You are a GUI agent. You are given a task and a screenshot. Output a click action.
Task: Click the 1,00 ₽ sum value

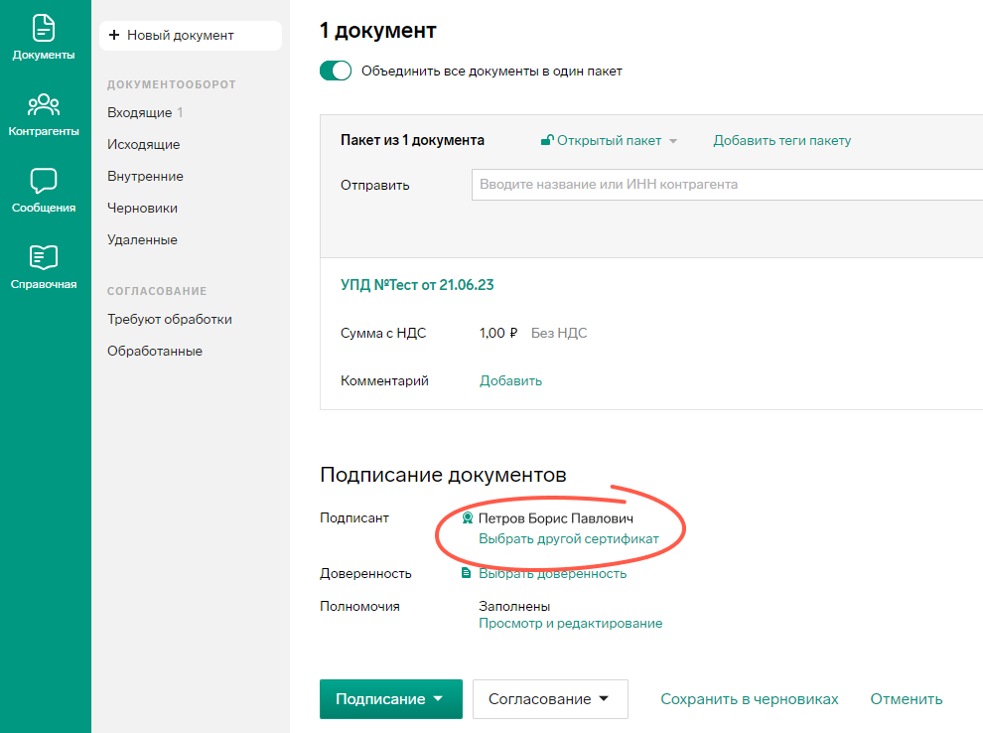click(x=498, y=333)
